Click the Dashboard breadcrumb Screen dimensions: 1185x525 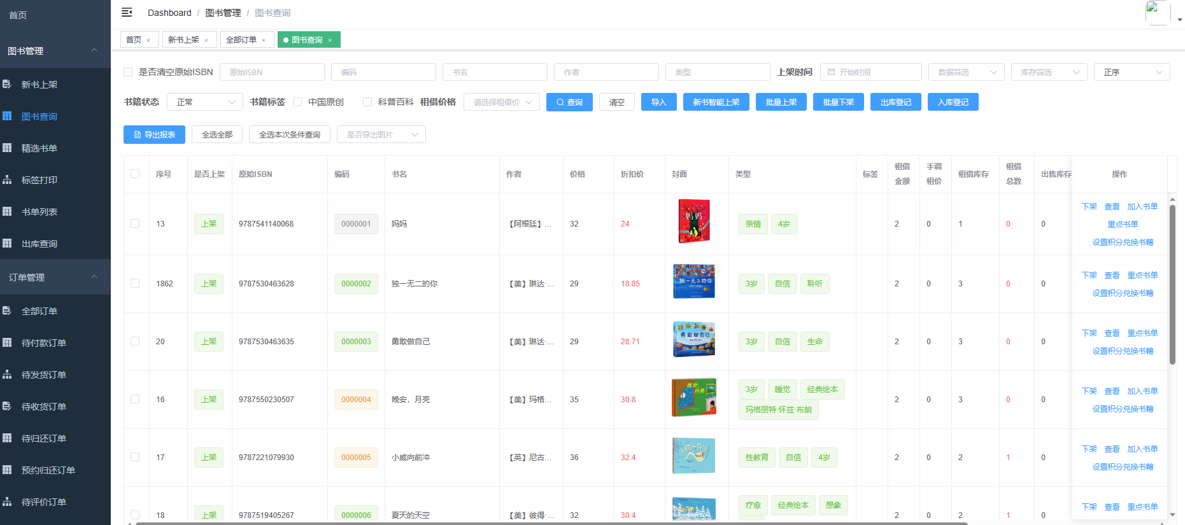(169, 13)
